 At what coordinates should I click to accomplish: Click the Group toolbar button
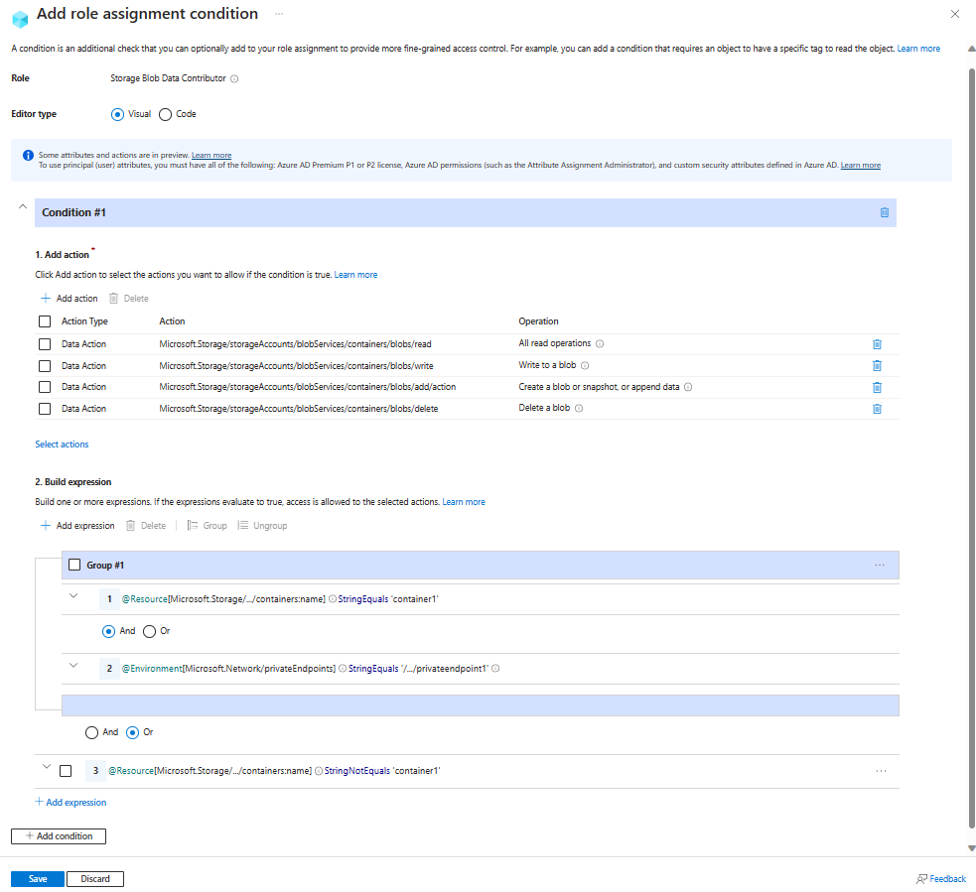pos(207,525)
